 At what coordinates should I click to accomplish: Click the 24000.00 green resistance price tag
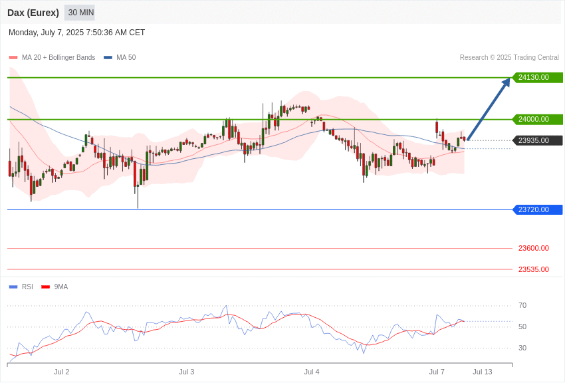(537, 119)
